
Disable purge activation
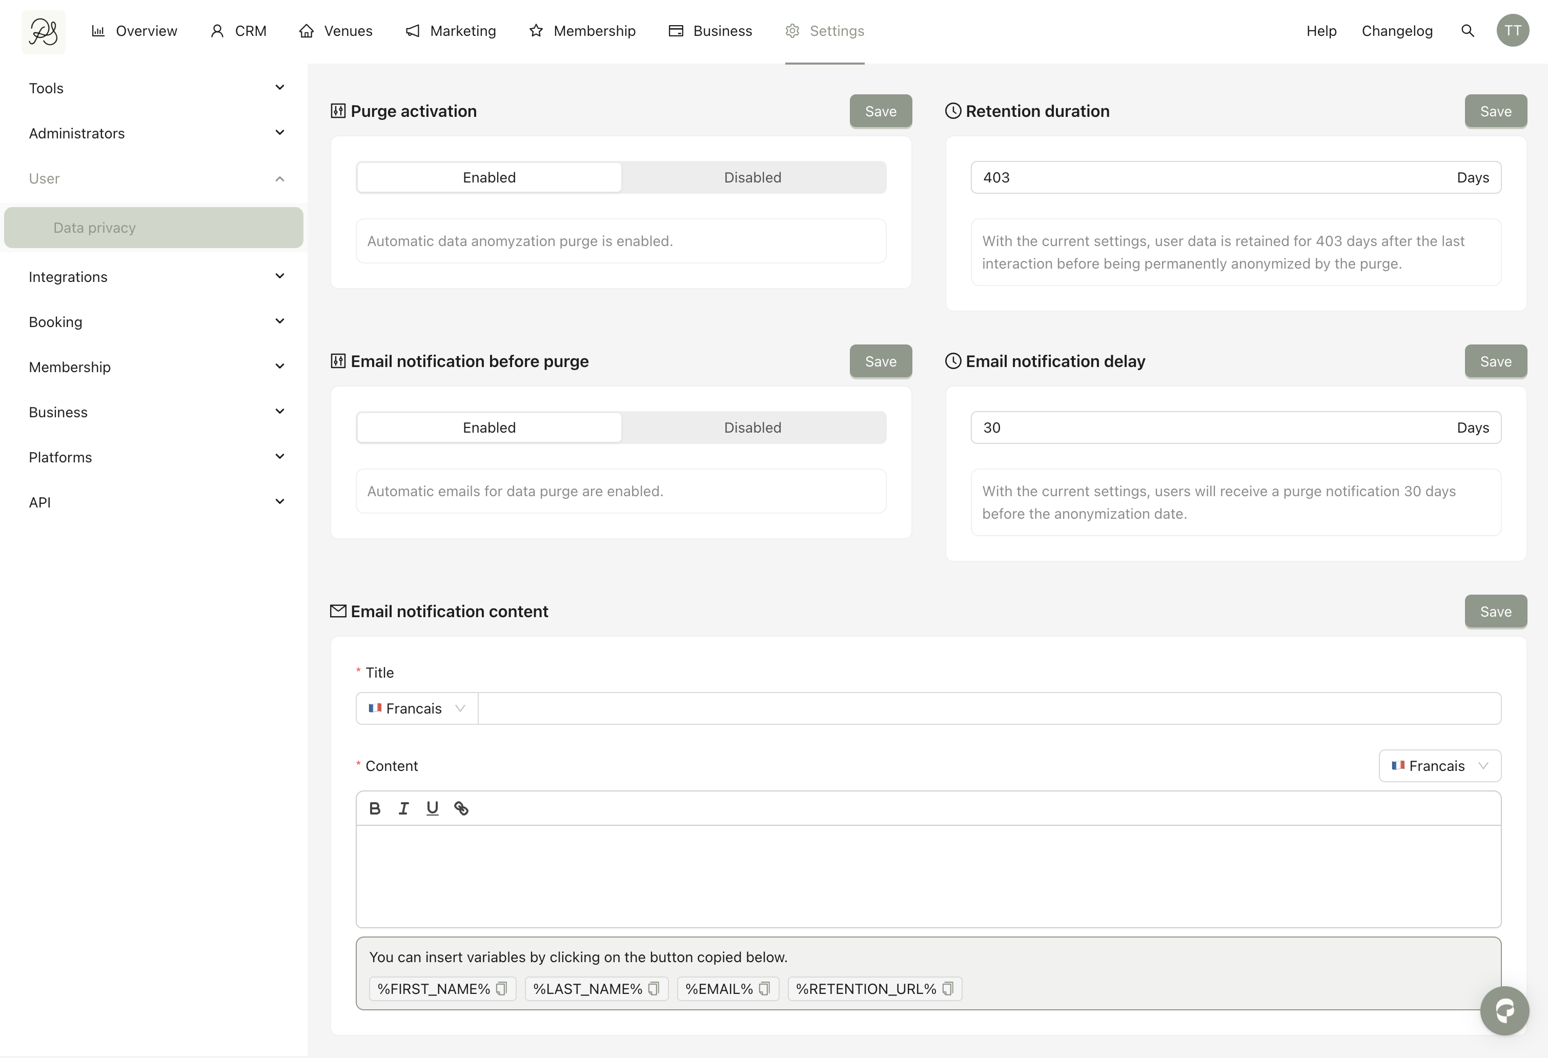tap(752, 177)
